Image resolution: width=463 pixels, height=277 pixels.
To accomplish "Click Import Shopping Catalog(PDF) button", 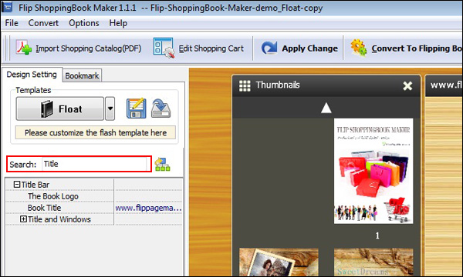I will (x=79, y=48).
